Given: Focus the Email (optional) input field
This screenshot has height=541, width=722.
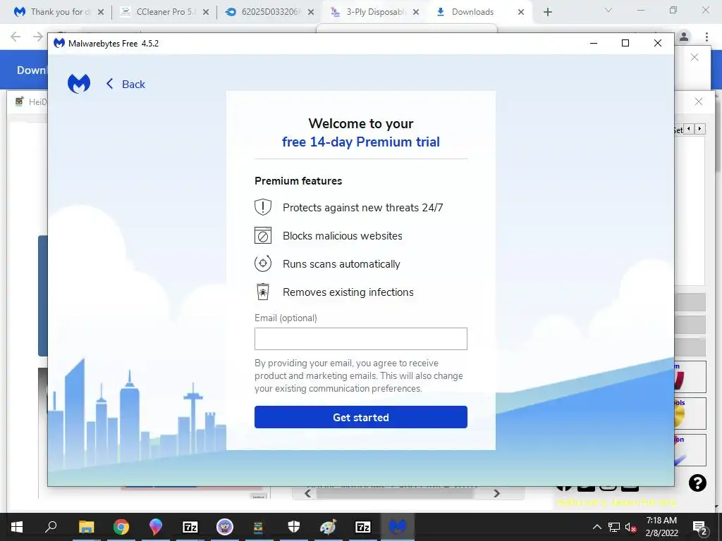Looking at the screenshot, I should (361, 339).
